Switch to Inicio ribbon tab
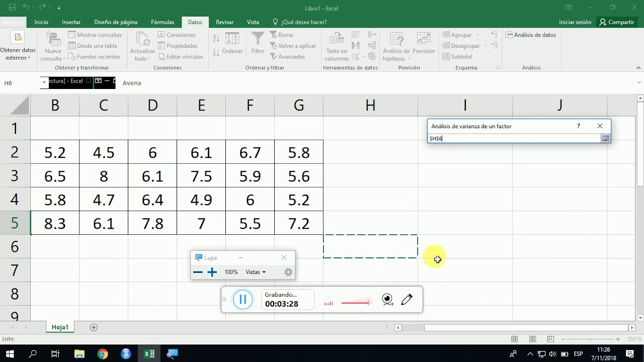The width and height of the screenshot is (644, 362). pyautogui.click(x=41, y=22)
